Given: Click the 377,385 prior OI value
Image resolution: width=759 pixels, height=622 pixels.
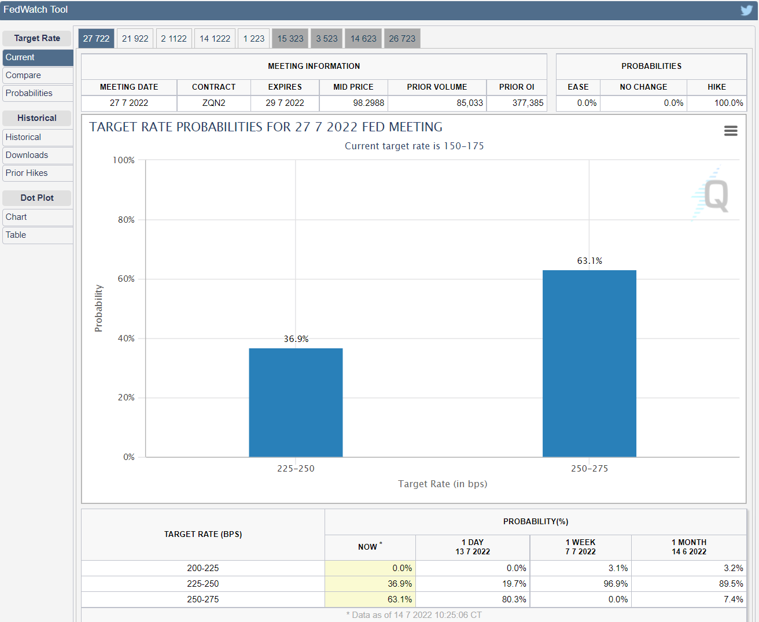Looking at the screenshot, I should pos(528,103).
